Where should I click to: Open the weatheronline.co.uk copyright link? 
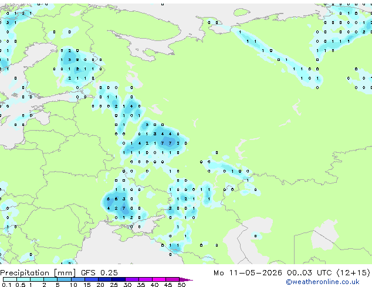[x=322, y=282]
